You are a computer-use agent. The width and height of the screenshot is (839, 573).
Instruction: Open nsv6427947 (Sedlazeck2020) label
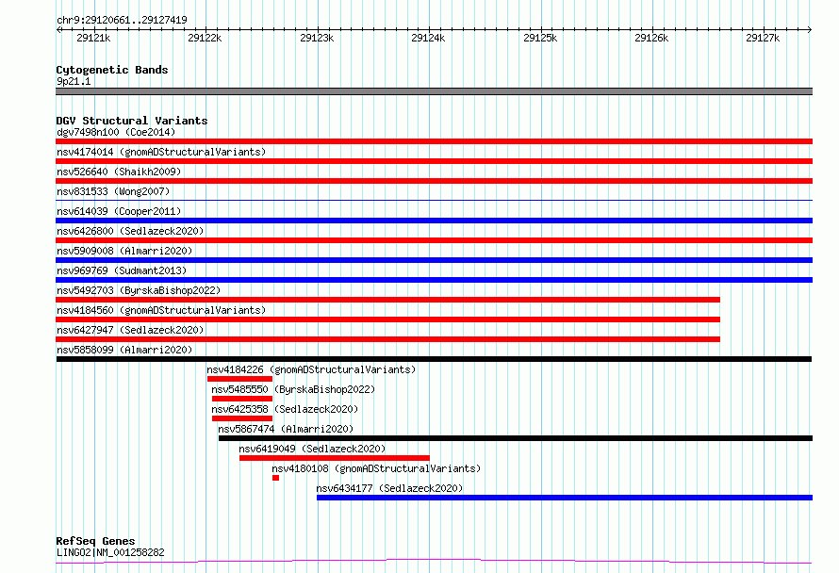click(x=130, y=330)
